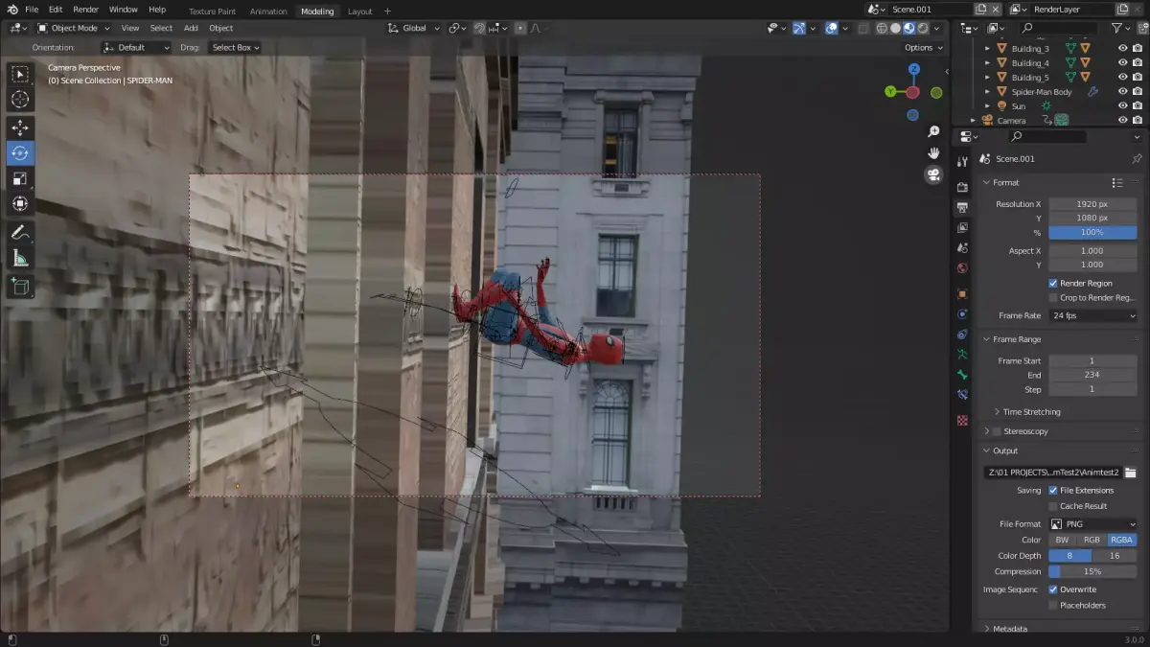The image size is (1150, 647).
Task: Set color depth to 16
Action: [x=1115, y=555]
